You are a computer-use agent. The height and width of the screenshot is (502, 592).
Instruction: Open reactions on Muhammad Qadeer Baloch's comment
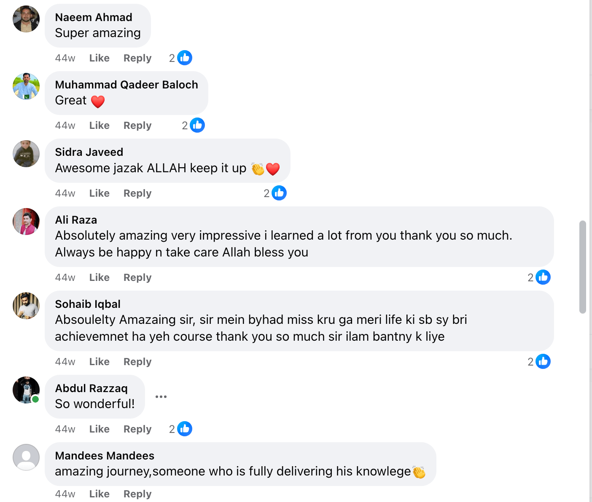pyautogui.click(x=197, y=125)
